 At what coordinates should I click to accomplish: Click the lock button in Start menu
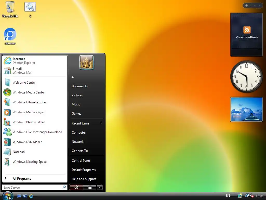tap(90, 187)
